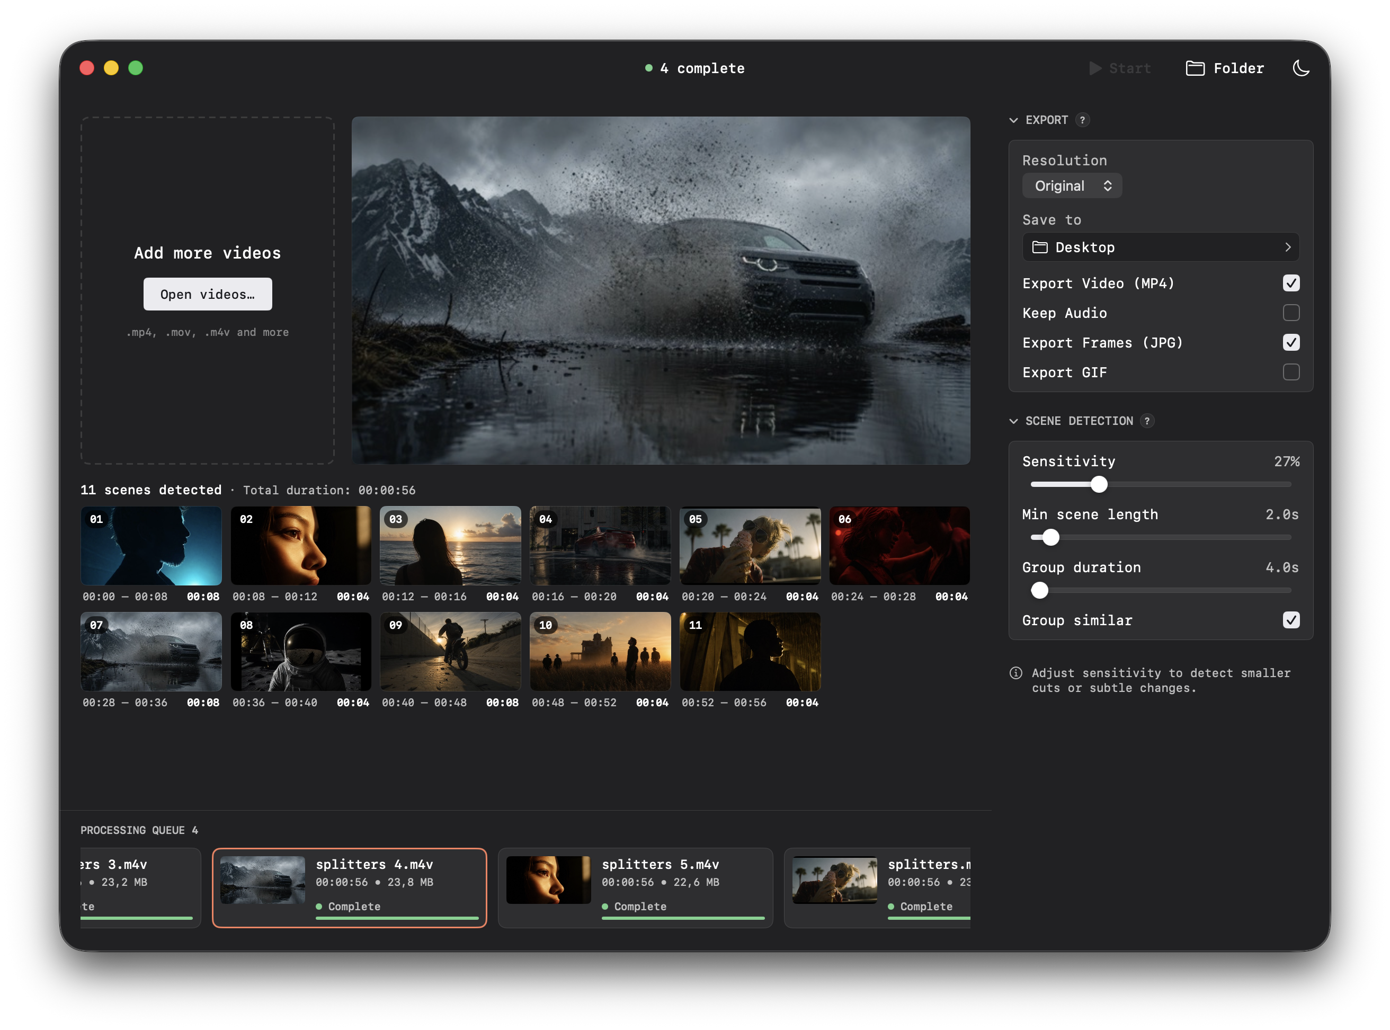Open the Resolution Original dropdown
Image resolution: width=1390 pixels, height=1030 pixels.
point(1072,186)
